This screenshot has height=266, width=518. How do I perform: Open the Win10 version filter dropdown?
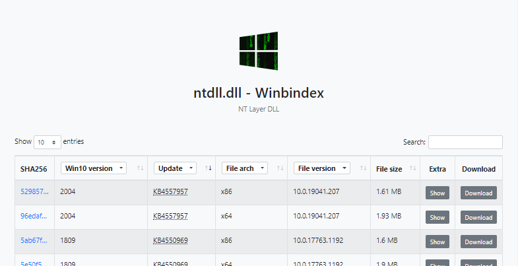click(94, 168)
